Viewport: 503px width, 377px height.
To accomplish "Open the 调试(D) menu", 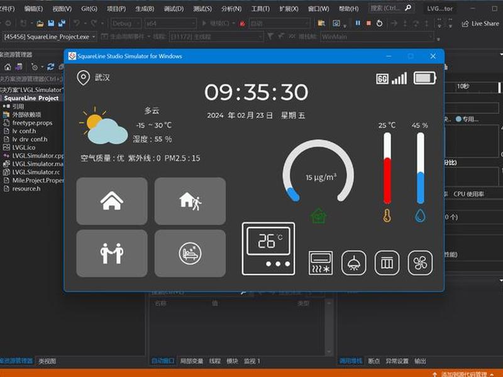I will point(174,9).
